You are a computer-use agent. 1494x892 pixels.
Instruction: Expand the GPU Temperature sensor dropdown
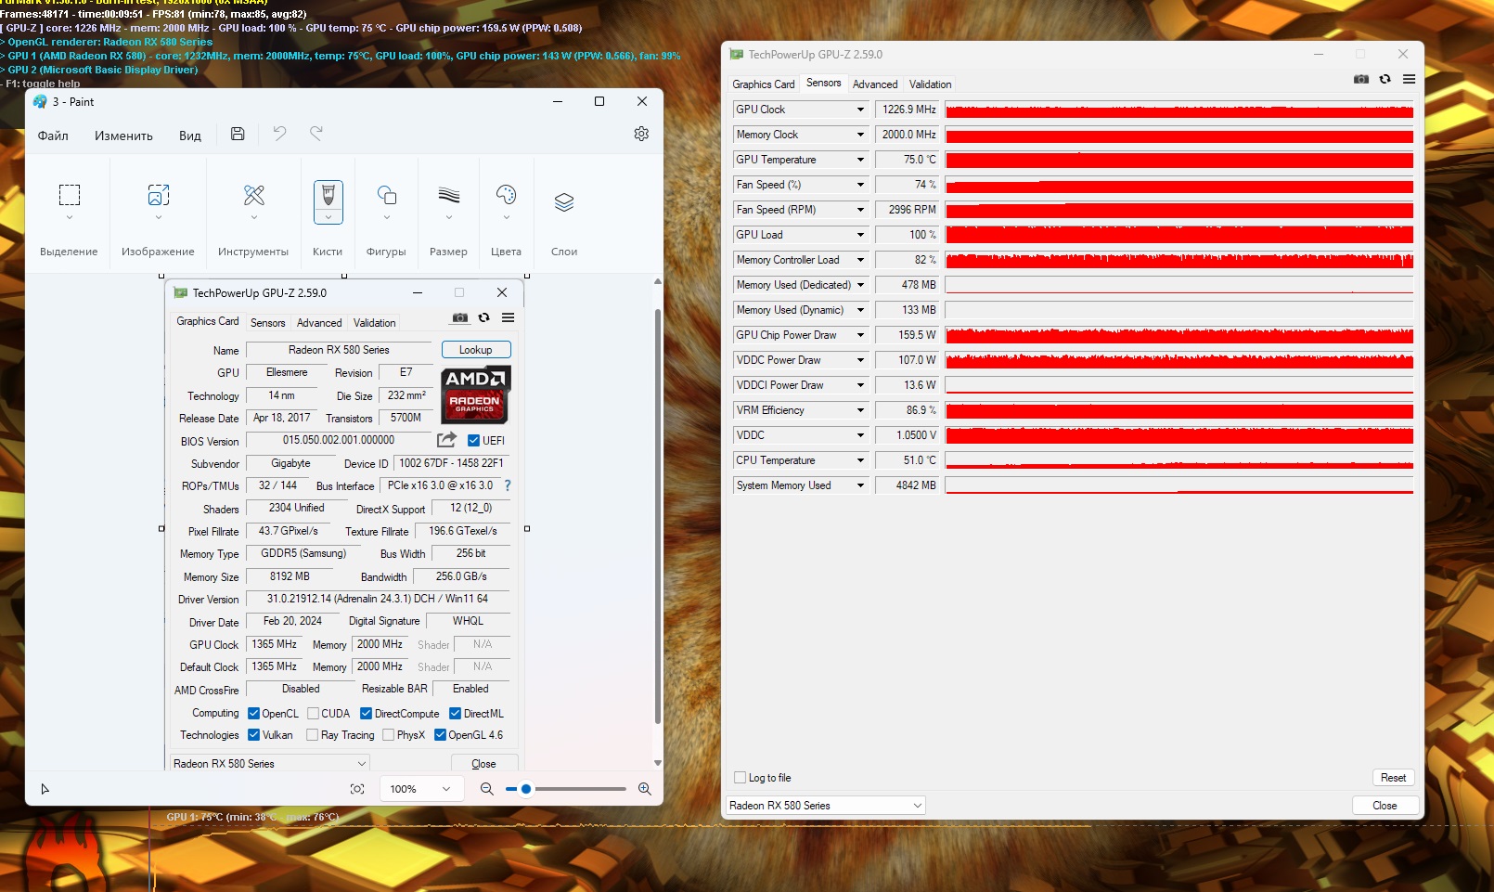[860, 160]
